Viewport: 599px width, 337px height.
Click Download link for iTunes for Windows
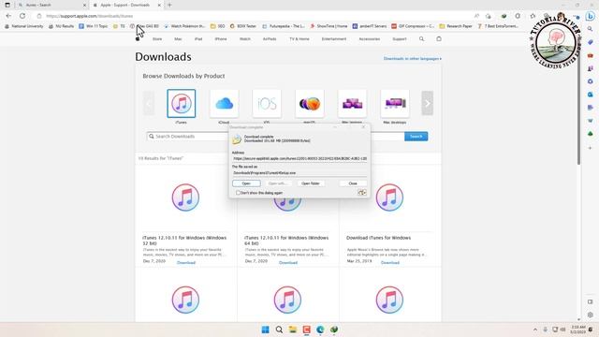(390, 262)
